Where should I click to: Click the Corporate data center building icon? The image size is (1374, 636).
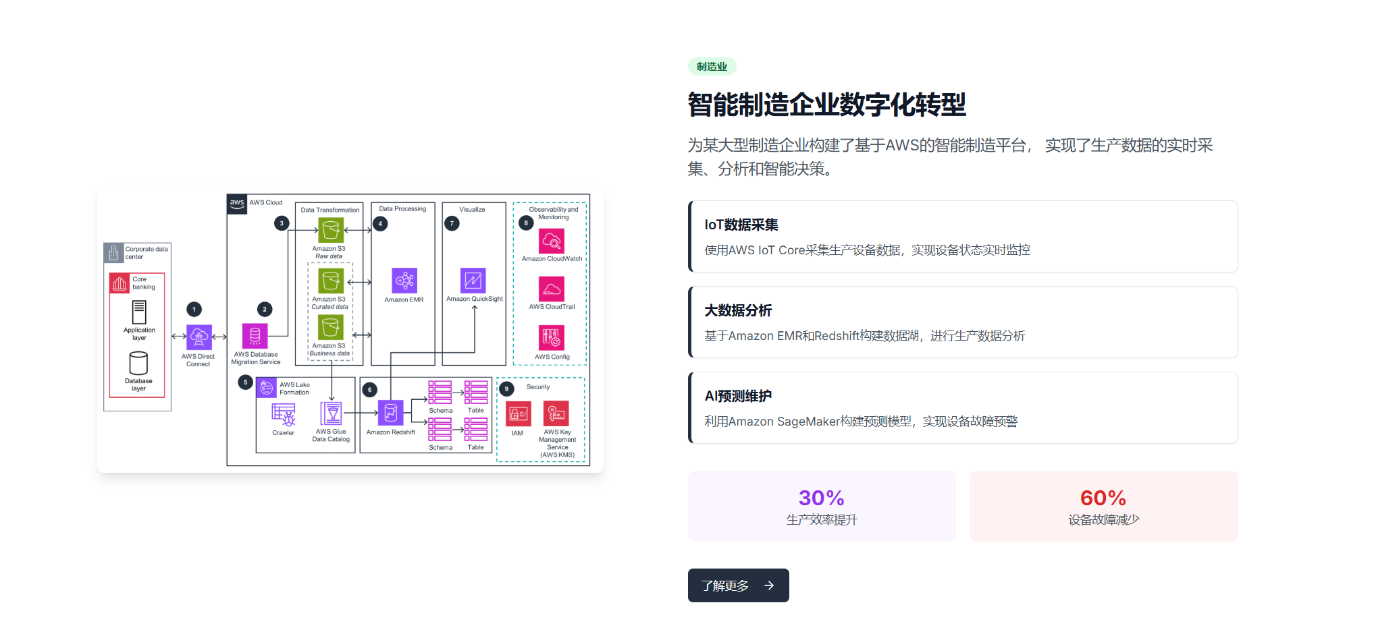(113, 253)
